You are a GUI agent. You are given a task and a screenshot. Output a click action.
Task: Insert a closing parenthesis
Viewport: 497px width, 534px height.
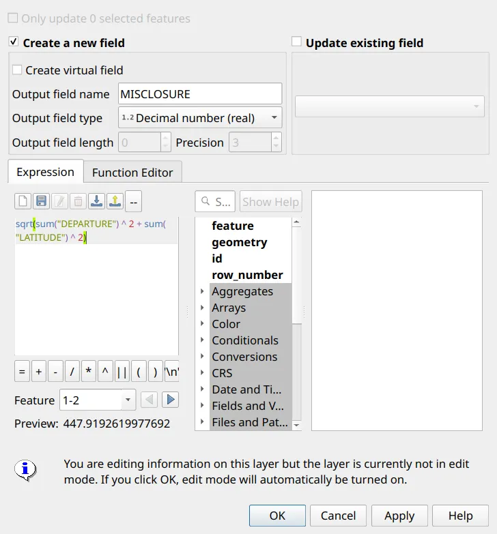click(156, 371)
